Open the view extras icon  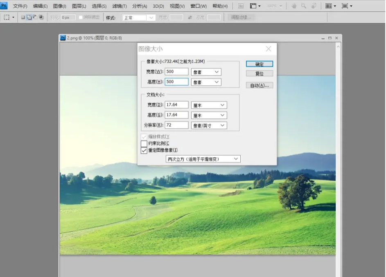(255, 6)
